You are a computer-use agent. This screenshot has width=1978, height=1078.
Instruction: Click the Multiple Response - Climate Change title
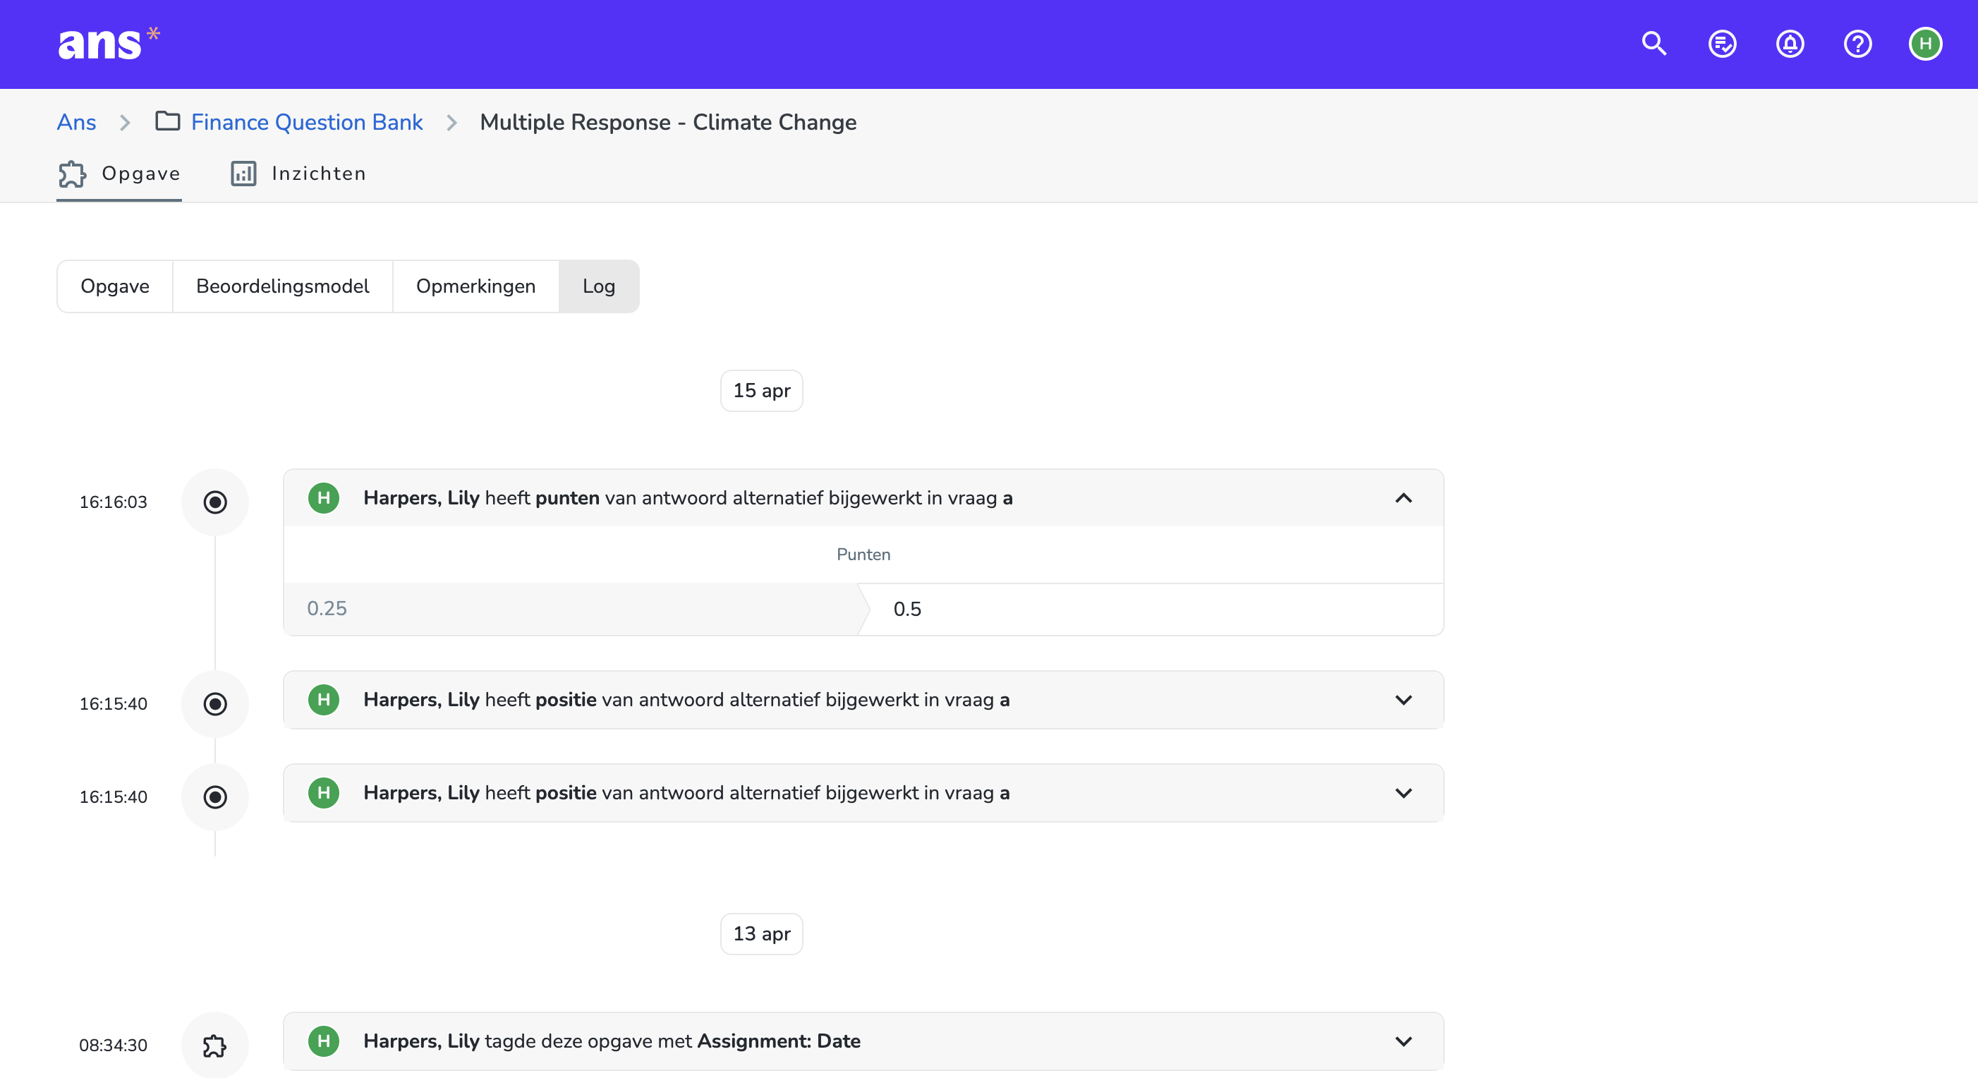pos(668,122)
